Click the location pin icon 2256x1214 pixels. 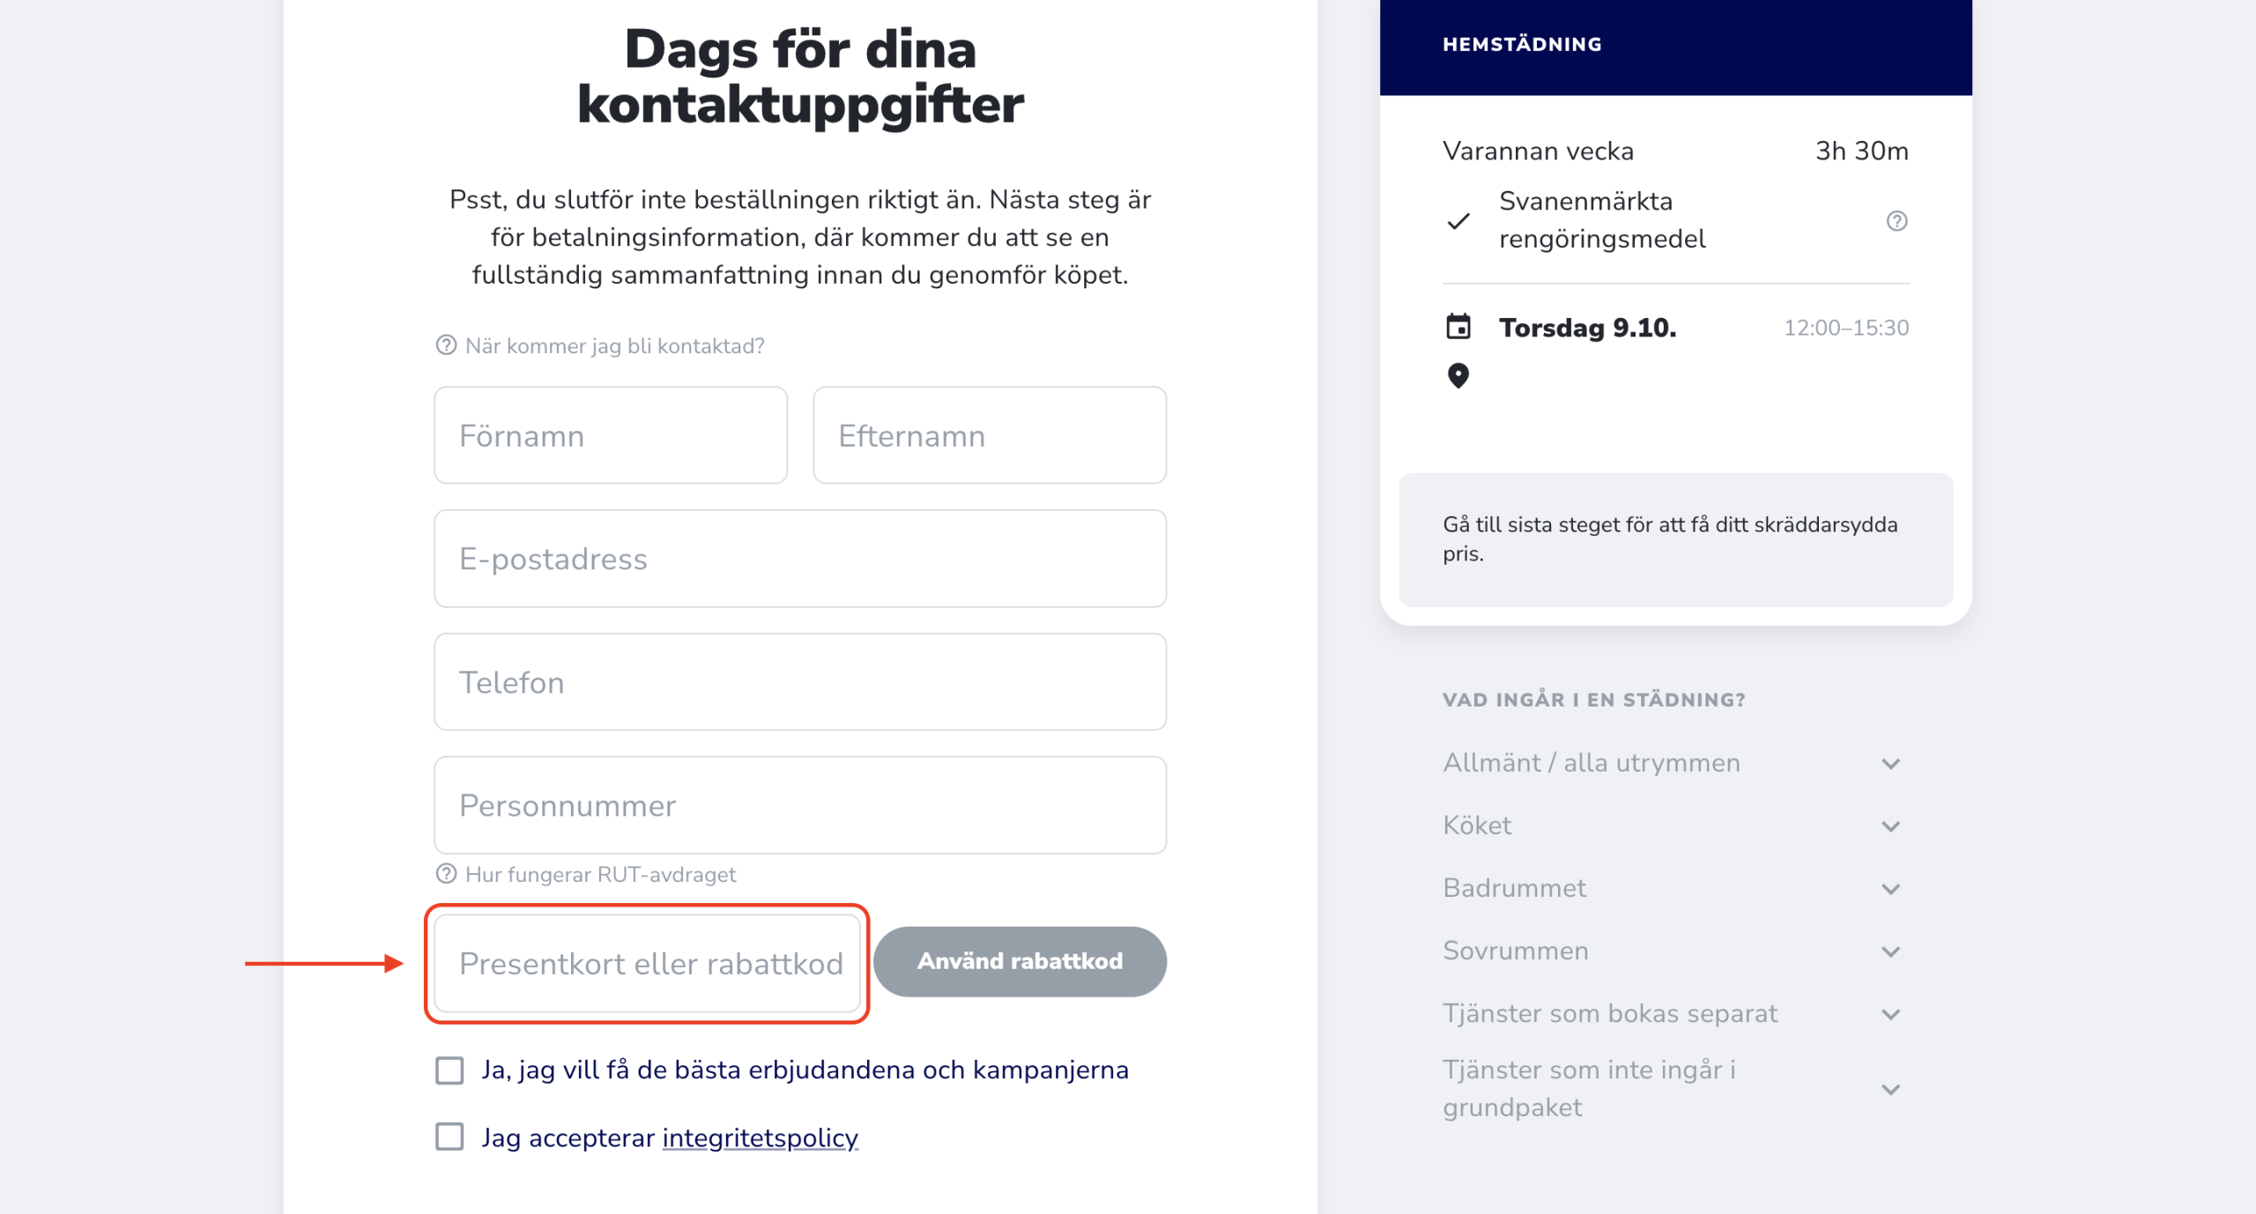pos(1458,376)
